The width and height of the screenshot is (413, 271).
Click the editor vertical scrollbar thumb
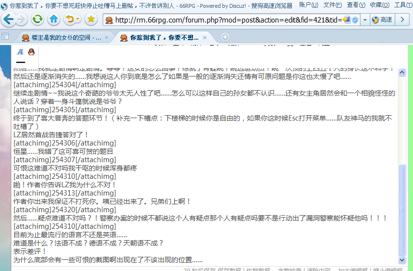(402, 210)
